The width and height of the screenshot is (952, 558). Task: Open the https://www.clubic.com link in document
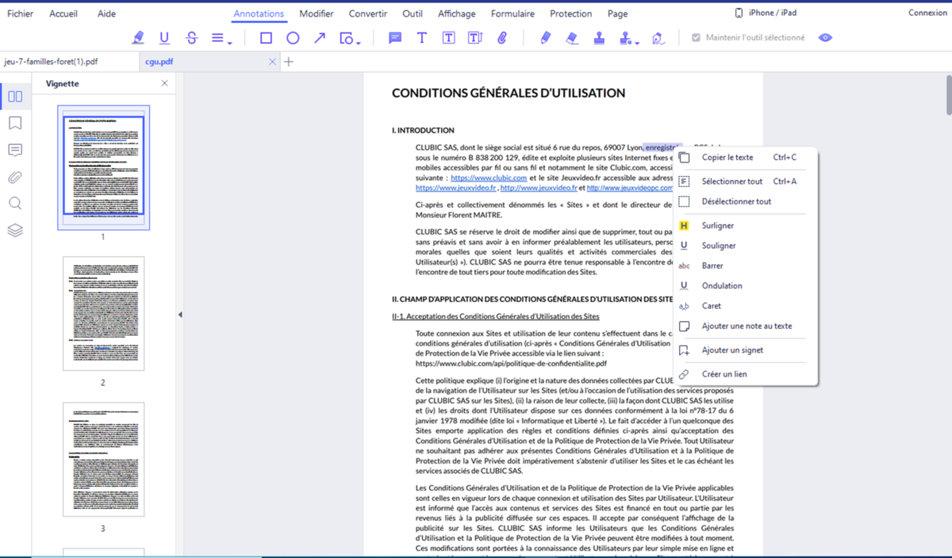489,178
